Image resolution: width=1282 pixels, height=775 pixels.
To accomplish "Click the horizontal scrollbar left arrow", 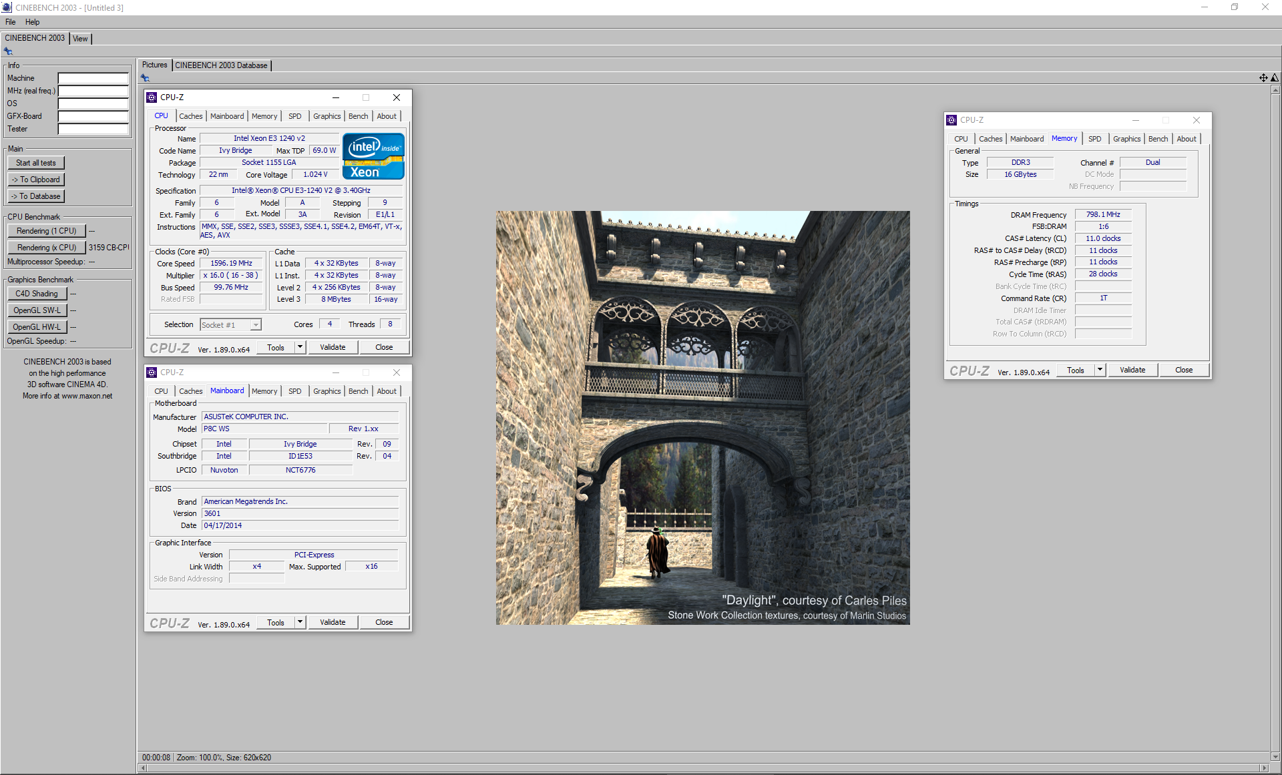I will 142,768.
